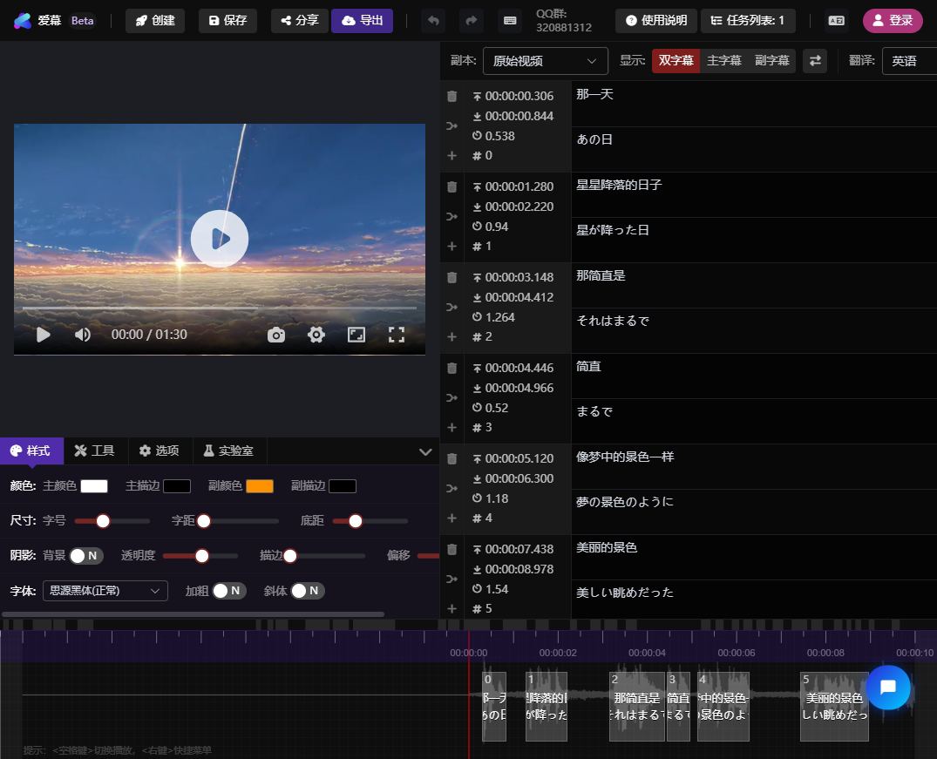937x759 pixels.
Task: Play video using small play button
Action: click(x=43, y=335)
